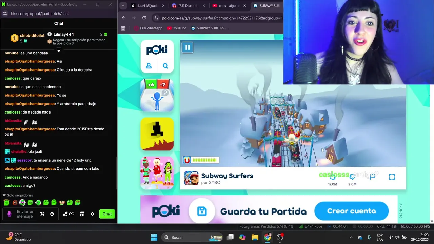Open the SUBWAY SURFERS bookmark
The height and width of the screenshot is (244, 434).
click(x=210, y=28)
